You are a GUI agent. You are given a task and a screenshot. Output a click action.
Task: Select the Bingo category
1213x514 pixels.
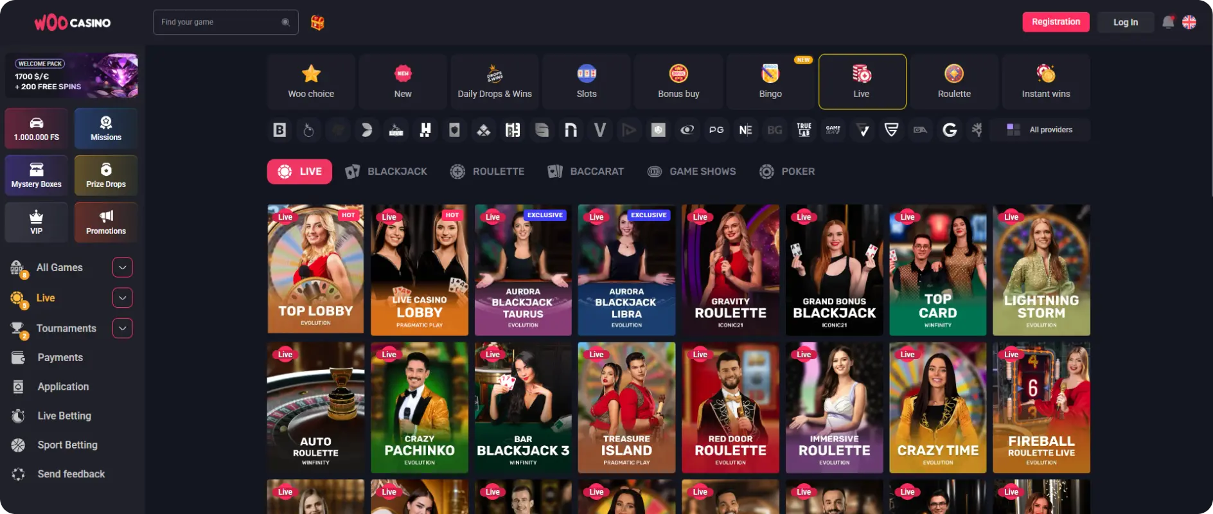(770, 82)
